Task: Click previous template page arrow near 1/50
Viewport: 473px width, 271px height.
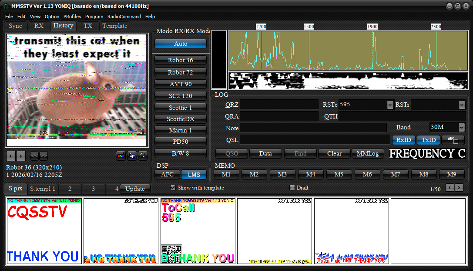Action: (x=450, y=187)
